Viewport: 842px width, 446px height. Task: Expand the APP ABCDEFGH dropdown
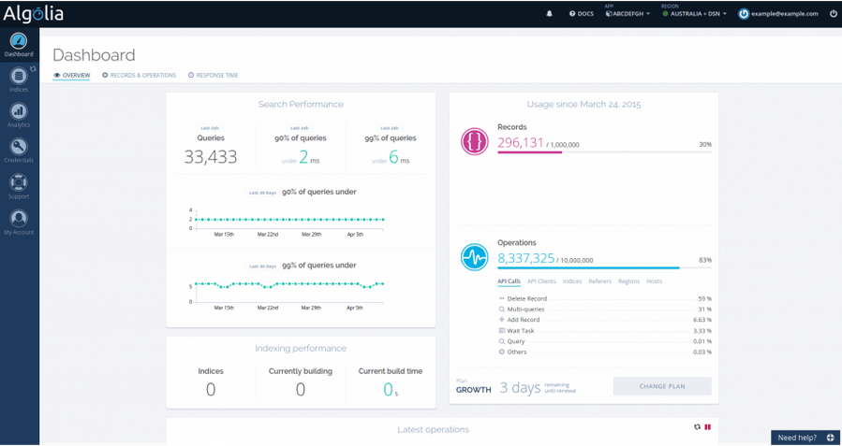tap(627, 14)
